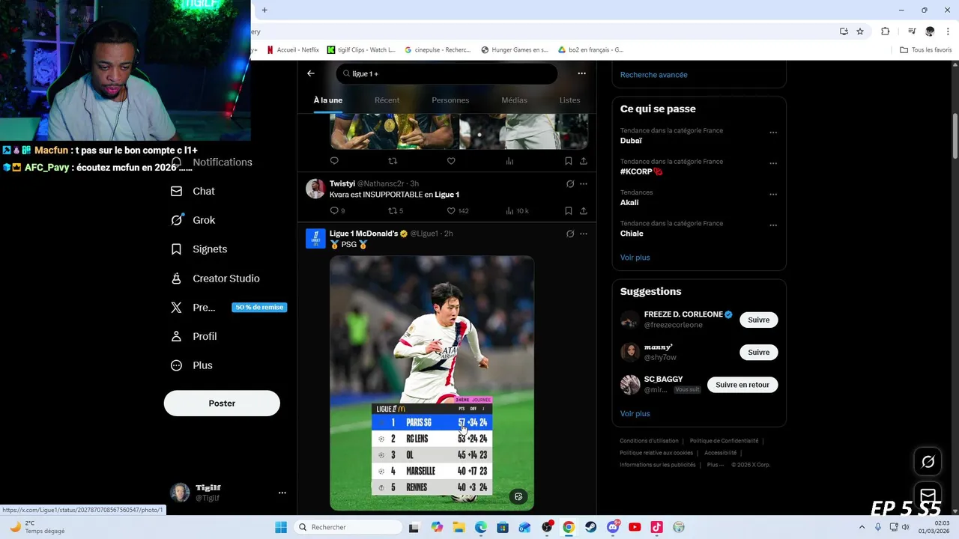Open the Grok floating button at bottom right
The image size is (959, 539).
[928, 462]
